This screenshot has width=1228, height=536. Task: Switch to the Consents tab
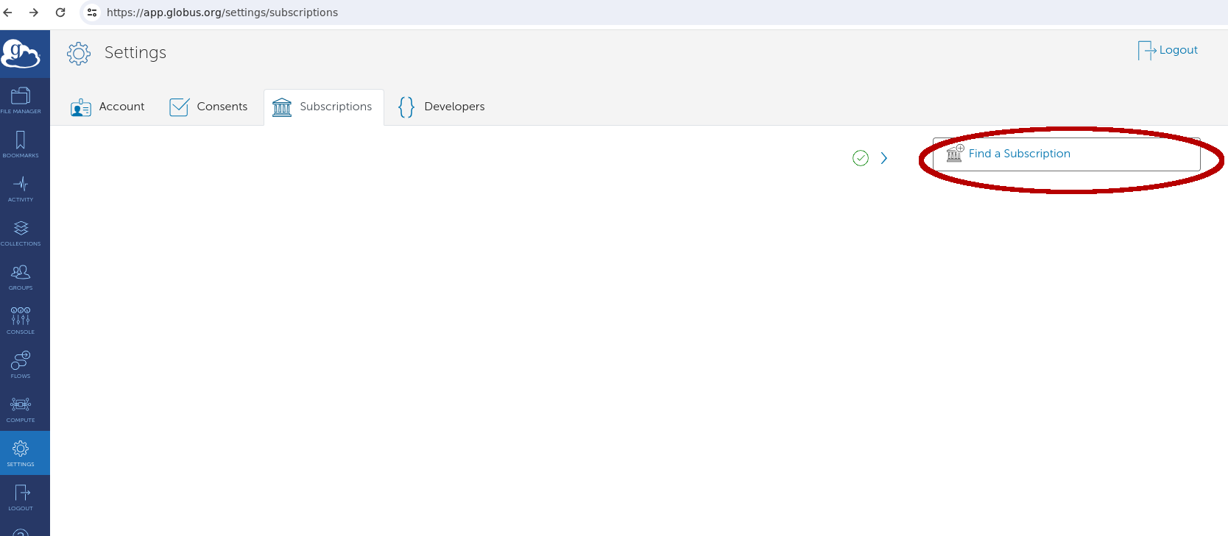(x=208, y=107)
